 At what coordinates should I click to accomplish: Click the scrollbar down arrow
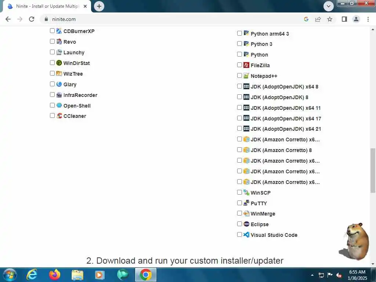(373, 264)
